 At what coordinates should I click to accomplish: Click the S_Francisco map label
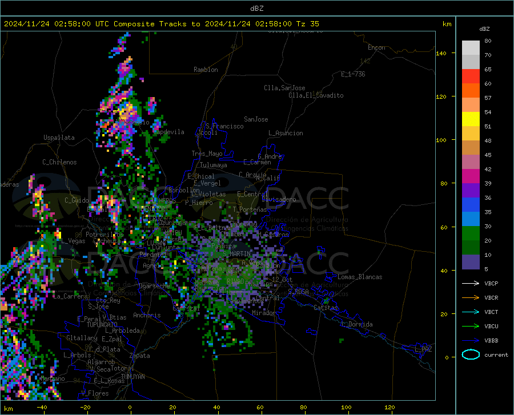[224, 126]
